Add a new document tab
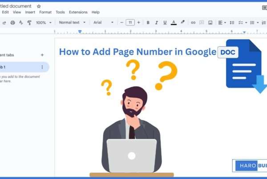The image size is (267, 179). [42, 55]
